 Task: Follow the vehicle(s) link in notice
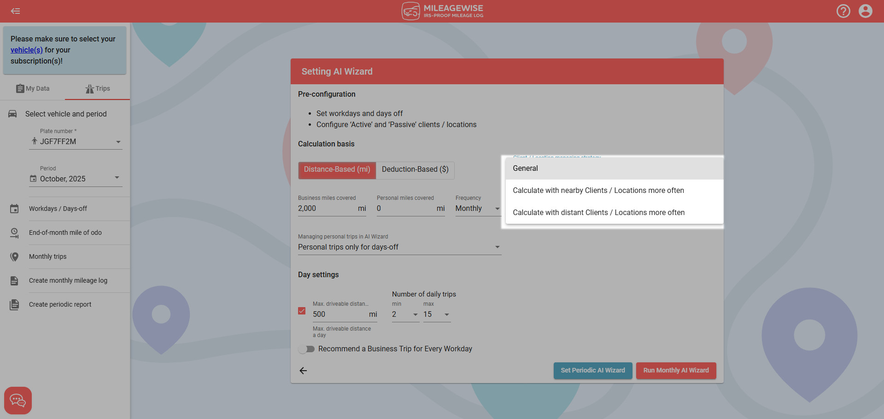[27, 50]
